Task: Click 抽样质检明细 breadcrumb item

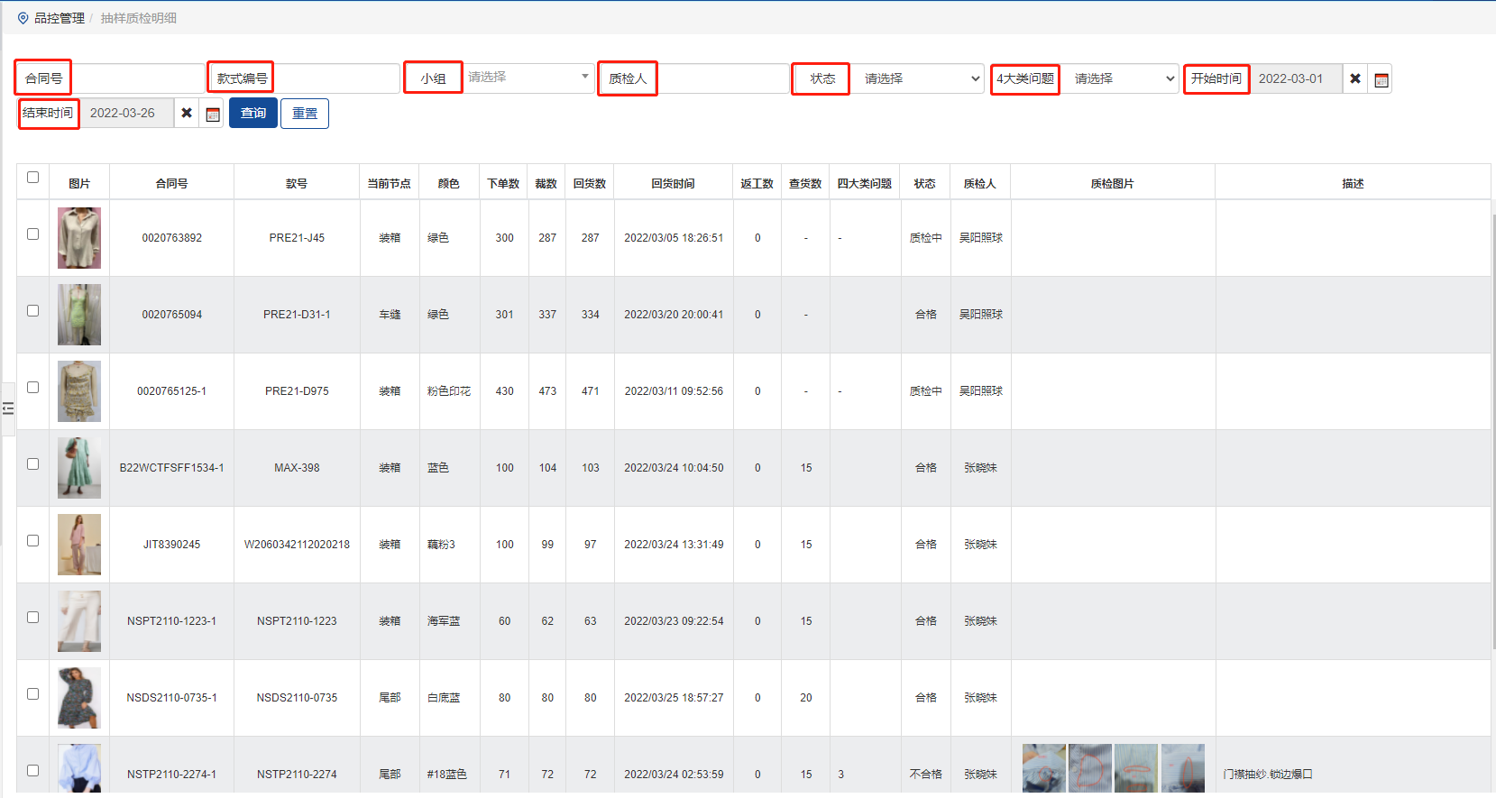Action: coord(139,18)
